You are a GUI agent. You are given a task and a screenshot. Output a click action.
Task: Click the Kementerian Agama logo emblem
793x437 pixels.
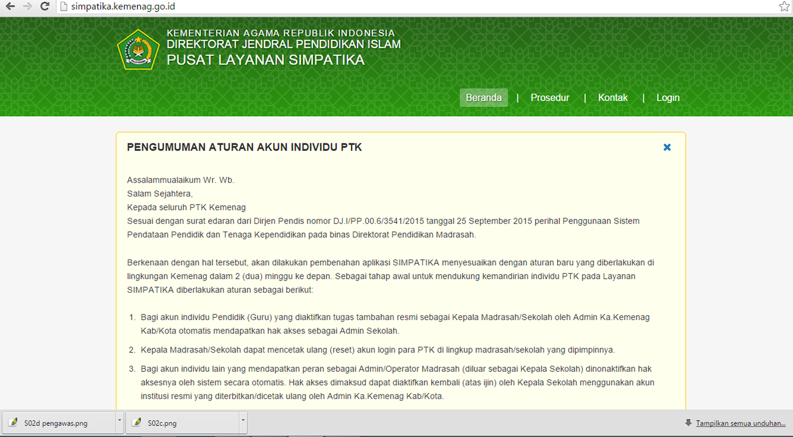point(138,50)
